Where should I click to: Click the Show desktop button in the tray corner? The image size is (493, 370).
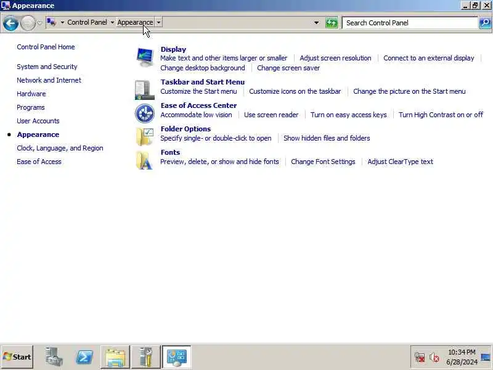tap(486, 357)
